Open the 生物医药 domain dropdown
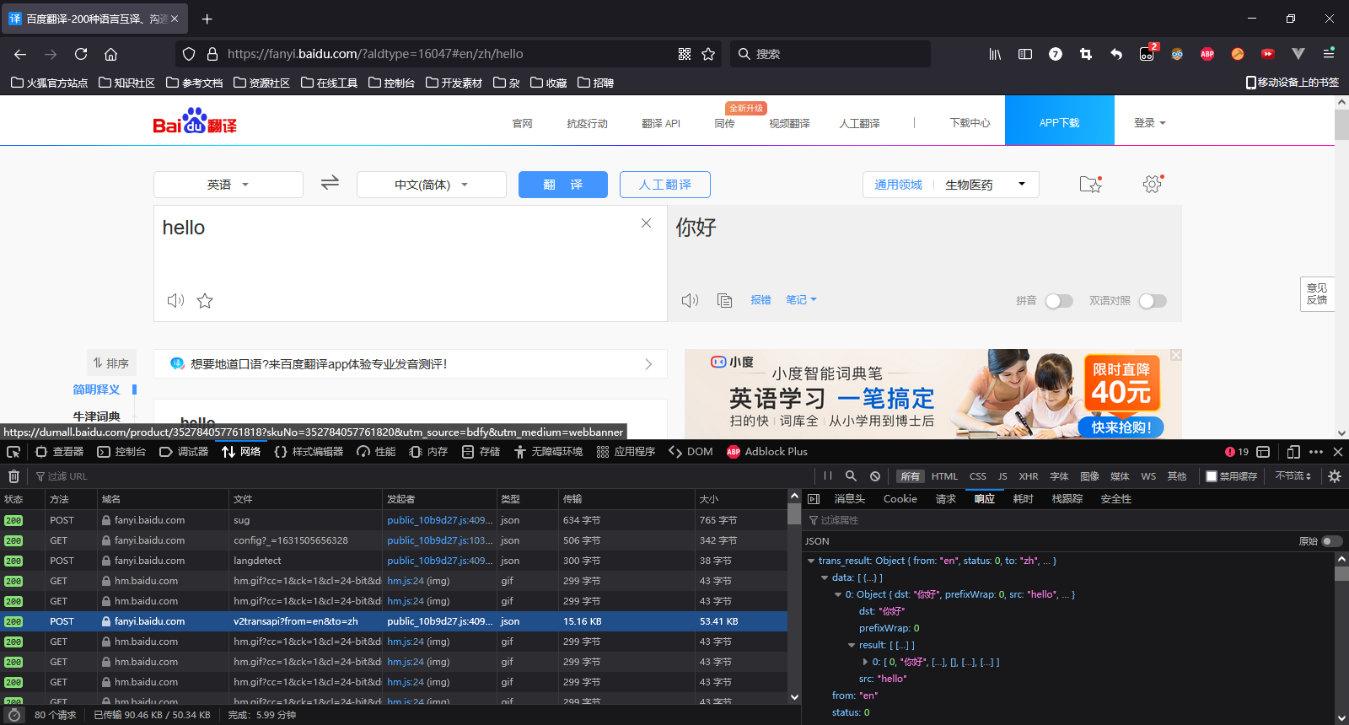This screenshot has width=1349, height=725. click(x=986, y=185)
